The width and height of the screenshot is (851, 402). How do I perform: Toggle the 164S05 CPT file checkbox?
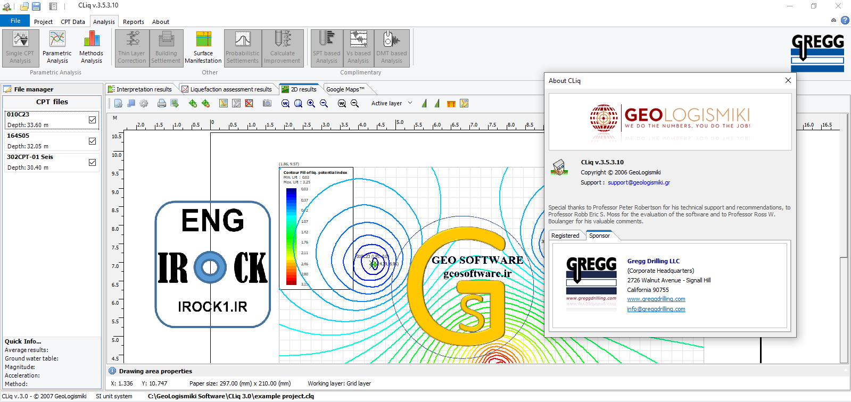click(x=93, y=141)
